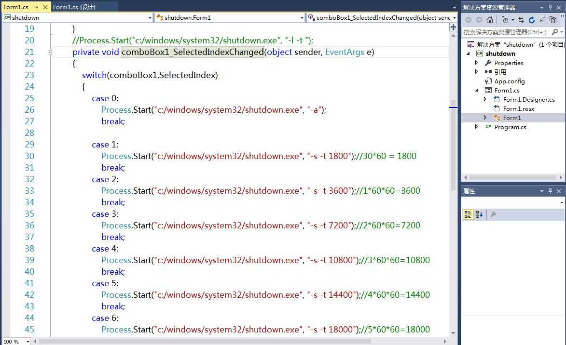566x345 pixels.
Task: Open the Solution Explorer toolbar overflow
Action: [562, 16]
